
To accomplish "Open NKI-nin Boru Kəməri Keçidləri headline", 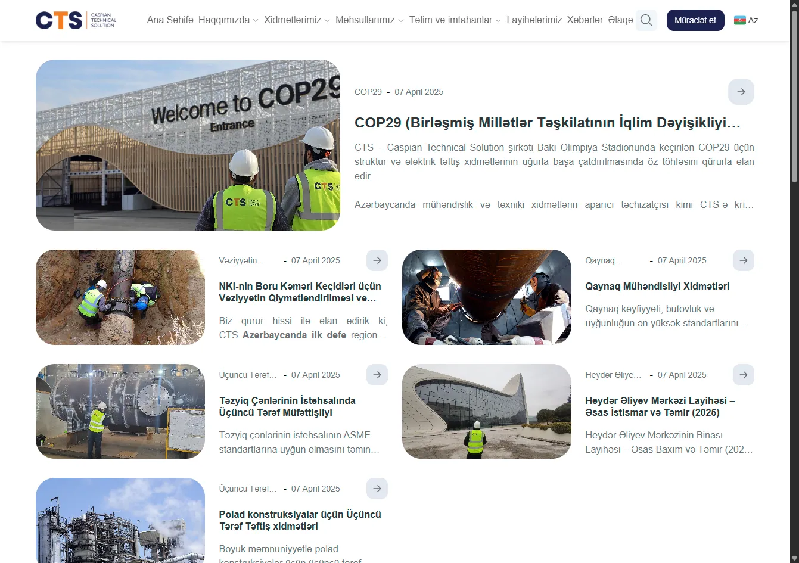I will point(300,293).
